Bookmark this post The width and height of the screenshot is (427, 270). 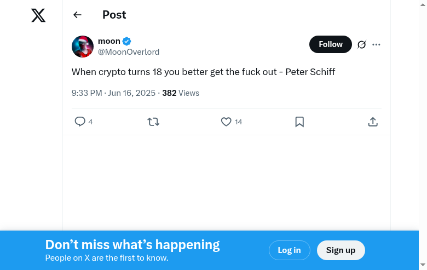pos(299,122)
